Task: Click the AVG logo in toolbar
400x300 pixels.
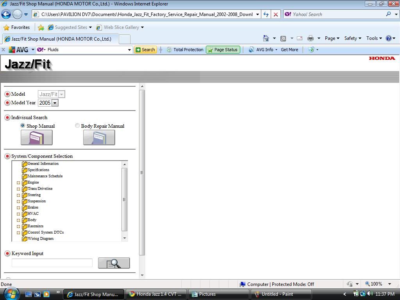Action: point(18,50)
